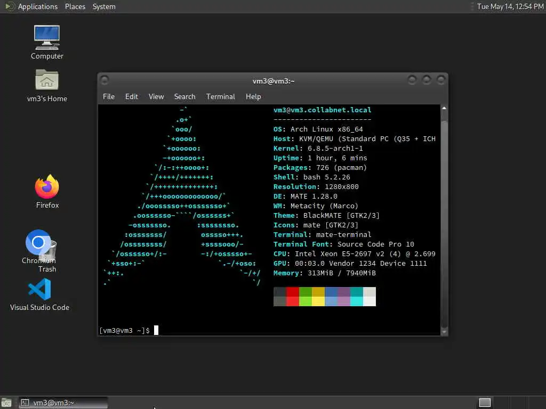Open the Applications menu in top panel

point(38,6)
